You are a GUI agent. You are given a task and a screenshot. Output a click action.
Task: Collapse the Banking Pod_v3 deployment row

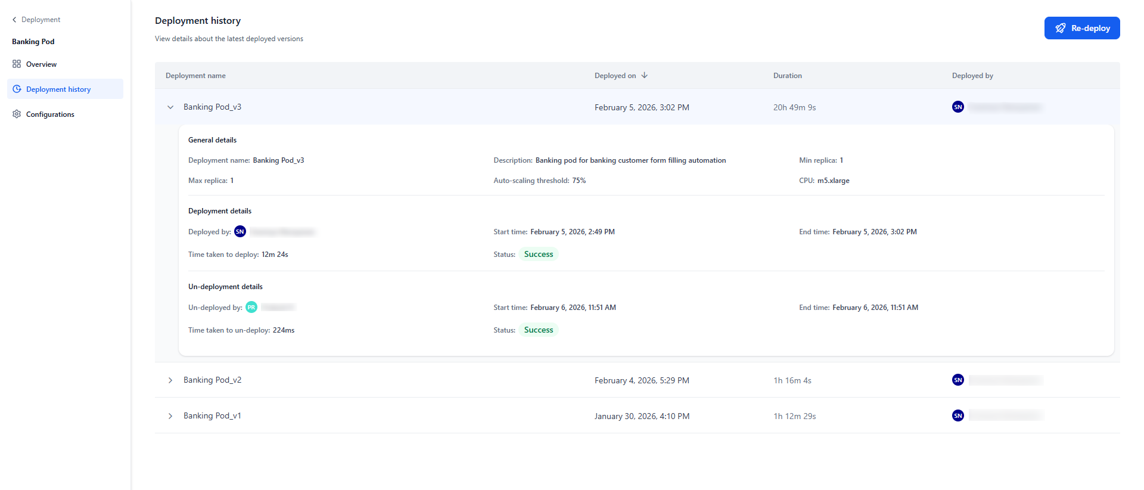170,107
